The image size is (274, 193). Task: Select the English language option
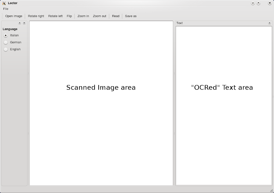point(12,49)
